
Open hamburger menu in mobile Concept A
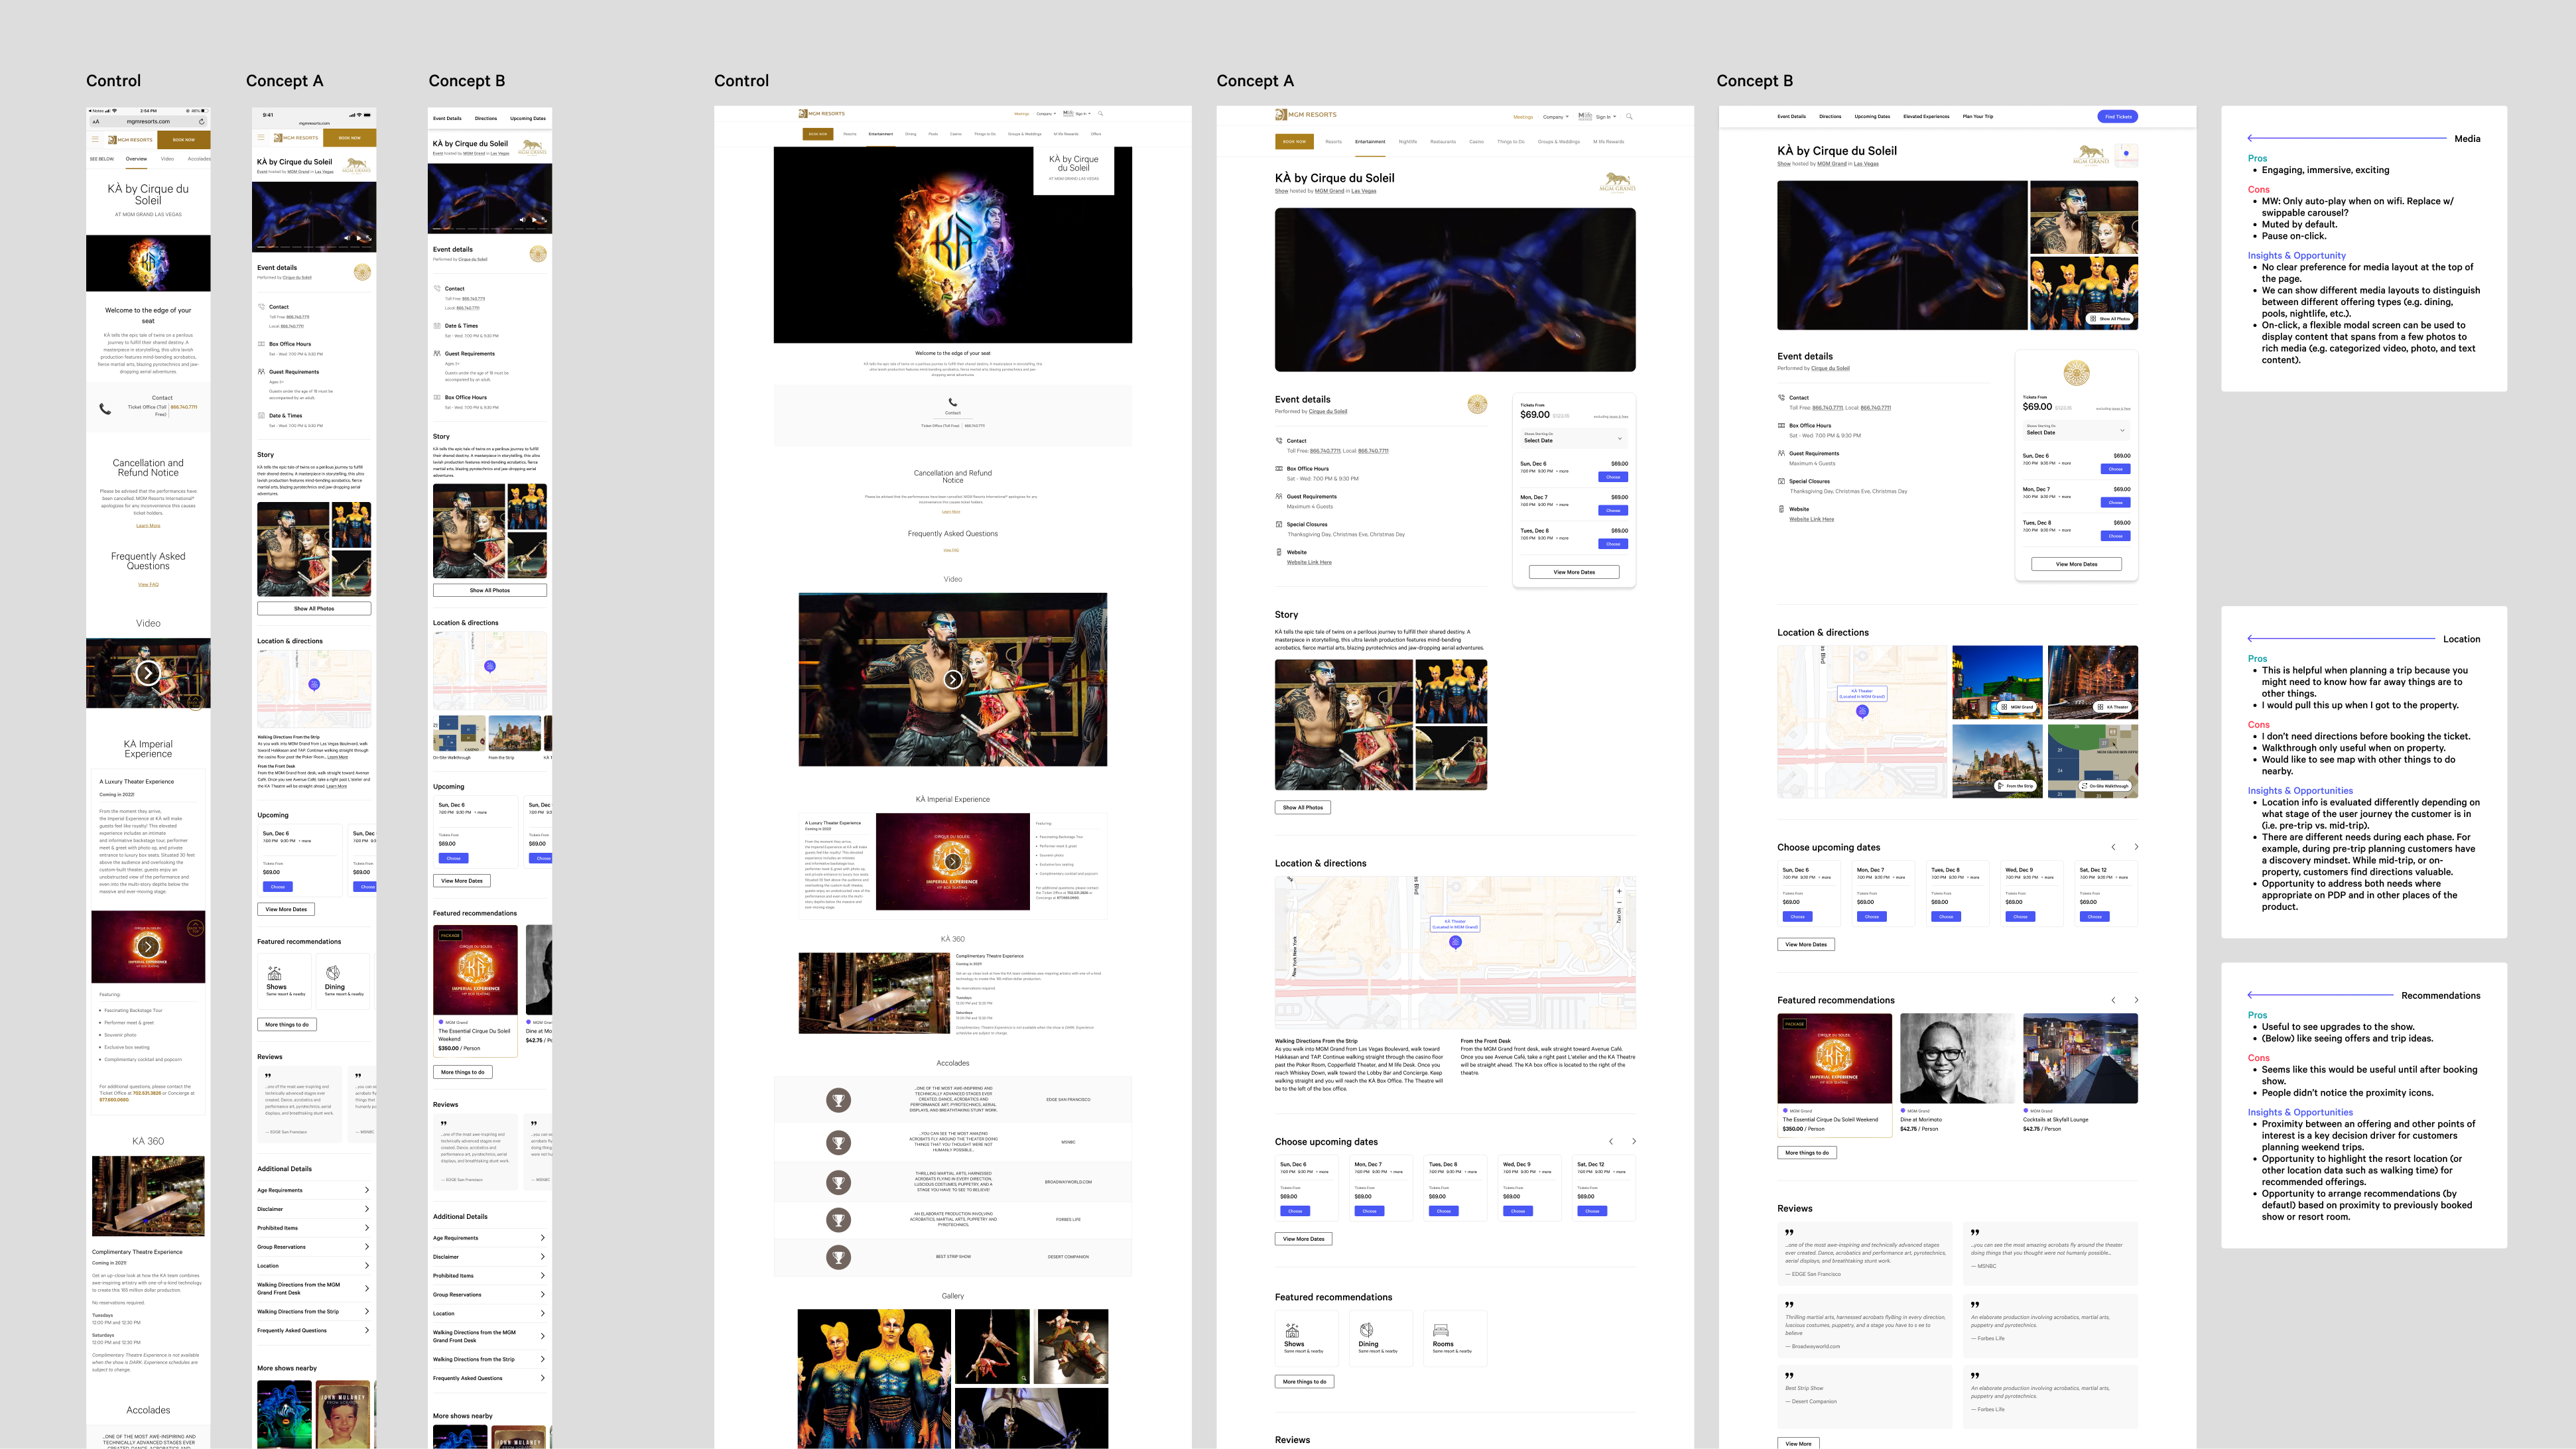coord(262,137)
